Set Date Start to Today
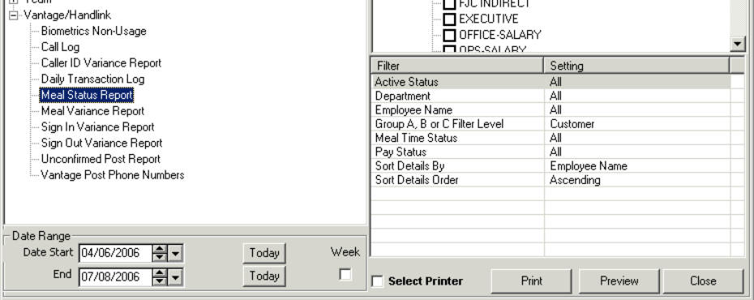This screenshot has width=754, height=300. [264, 253]
